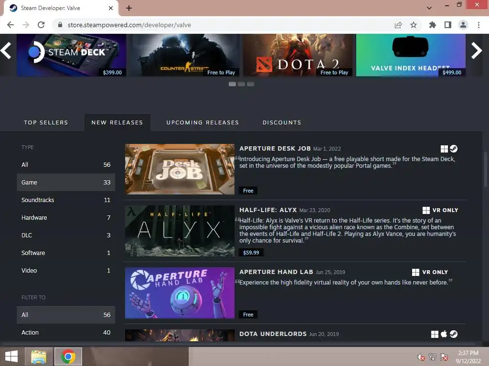Screen dimensions: 489x366
Task: Switch to the Top Sellers tab
Action: click(x=46, y=122)
